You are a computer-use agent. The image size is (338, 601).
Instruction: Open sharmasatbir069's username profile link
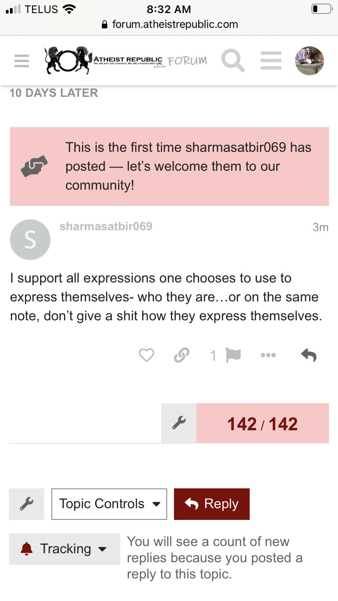point(106,226)
